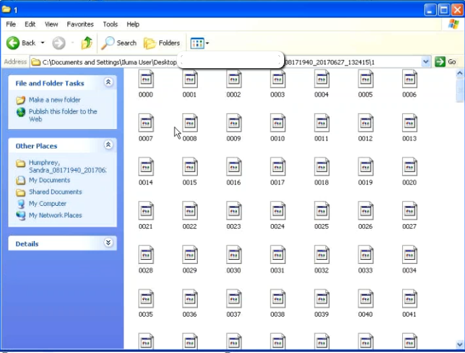Select file icon 0026
Screen dimensions: 465x353
(365, 211)
